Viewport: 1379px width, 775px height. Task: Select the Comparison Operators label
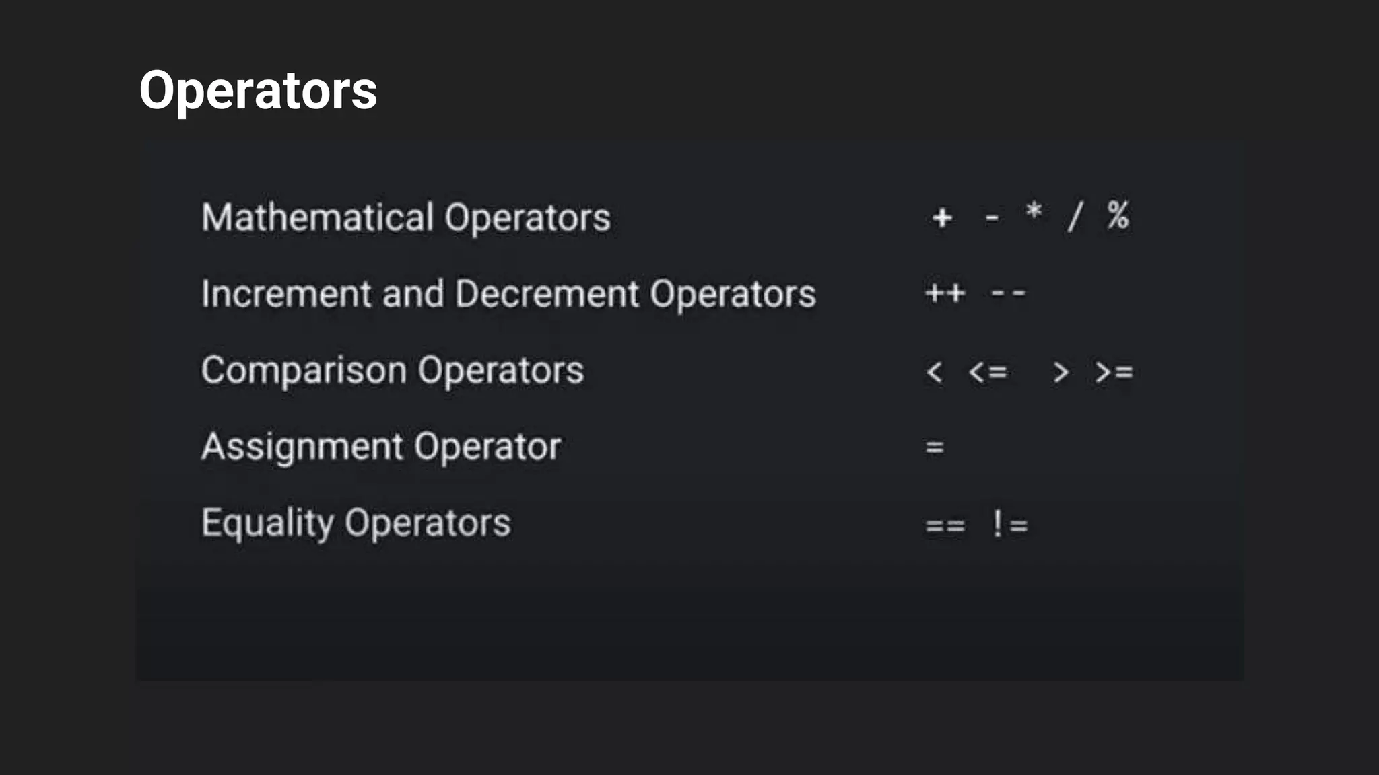point(393,371)
